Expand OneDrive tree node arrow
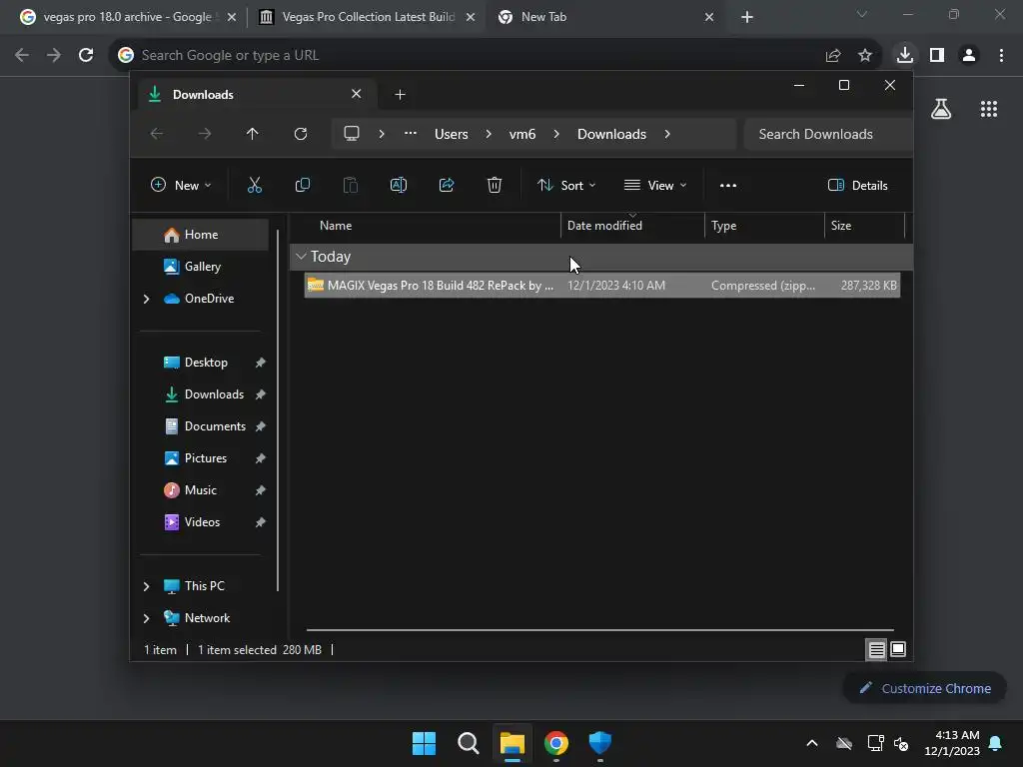The height and width of the screenshot is (767, 1023). [x=146, y=299]
